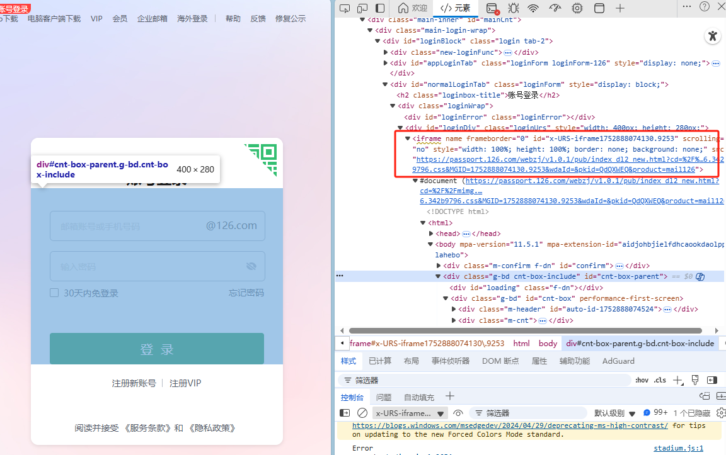Open the Memory chip tool

pos(577,8)
